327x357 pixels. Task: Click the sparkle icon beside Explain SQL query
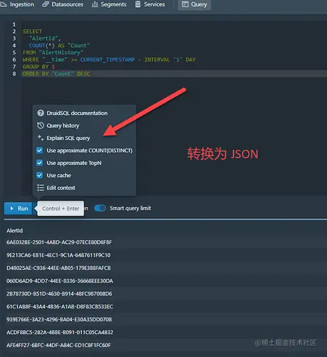click(41, 138)
